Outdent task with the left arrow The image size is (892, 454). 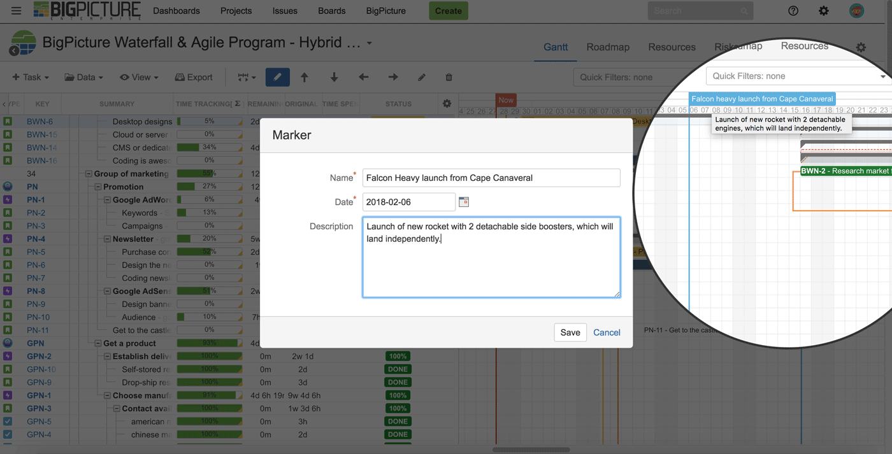point(363,77)
